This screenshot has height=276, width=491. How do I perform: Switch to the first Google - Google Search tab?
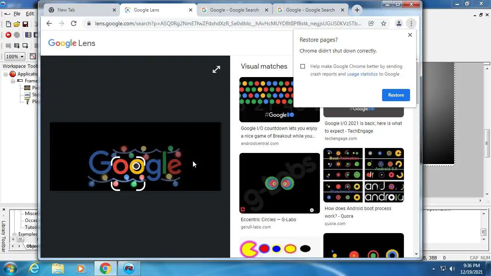[x=234, y=10]
